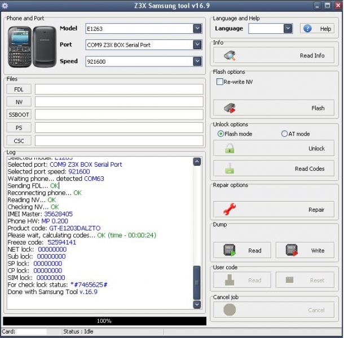Click into the SSBOOT file path field
Screen dimensions: 344x338
click(119, 115)
